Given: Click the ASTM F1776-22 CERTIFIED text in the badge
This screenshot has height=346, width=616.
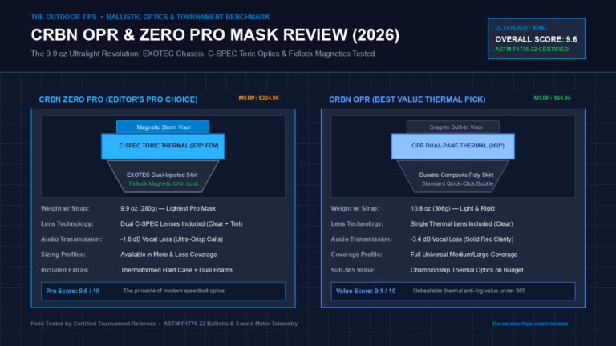Looking at the screenshot, I should (532, 50).
